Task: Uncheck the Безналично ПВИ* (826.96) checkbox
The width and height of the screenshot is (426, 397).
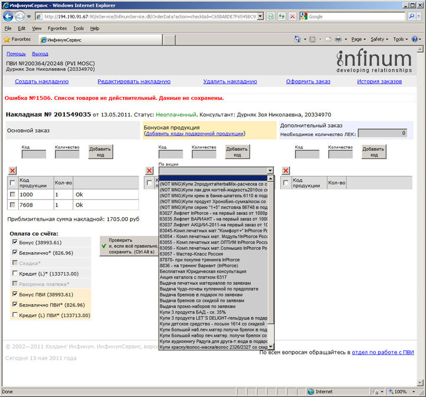Action: 15,305
